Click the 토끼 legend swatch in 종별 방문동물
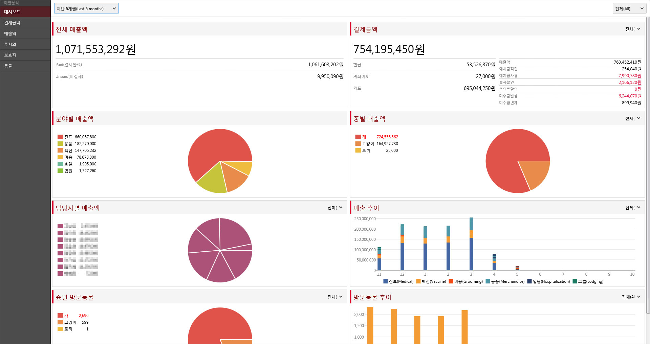Image resolution: width=650 pixels, height=344 pixels. pyautogui.click(x=60, y=329)
